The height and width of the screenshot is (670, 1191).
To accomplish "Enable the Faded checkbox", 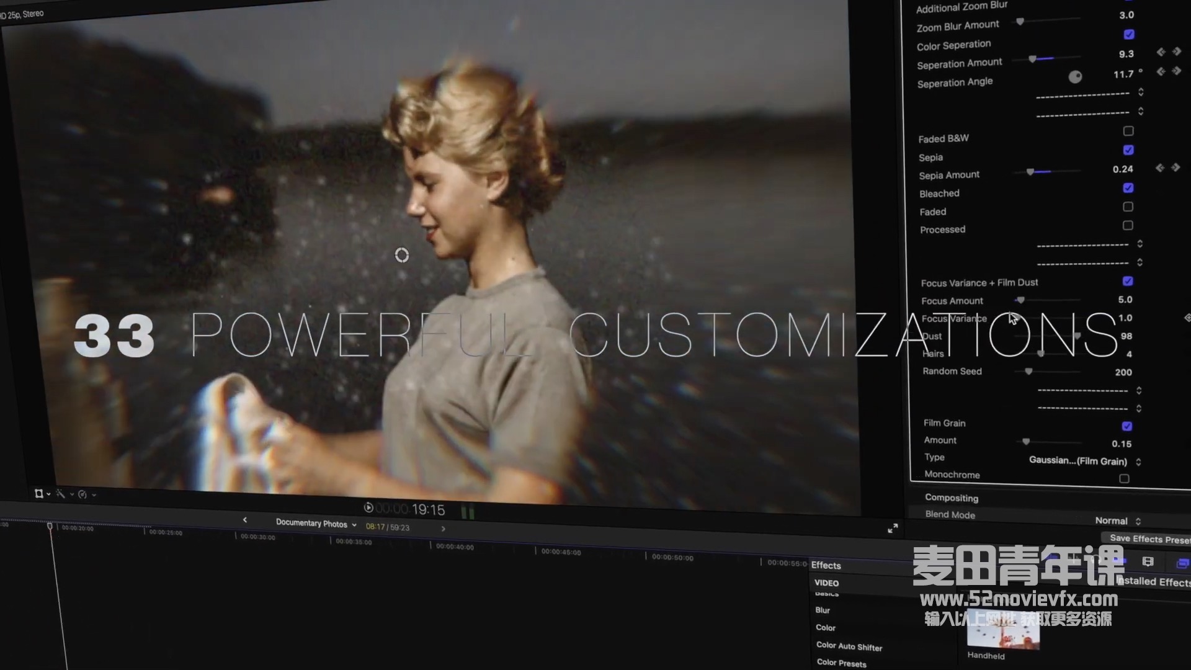I will point(1128,207).
